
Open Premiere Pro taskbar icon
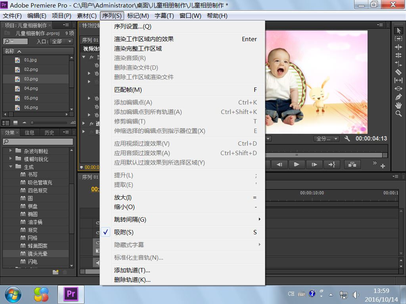tap(71, 294)
